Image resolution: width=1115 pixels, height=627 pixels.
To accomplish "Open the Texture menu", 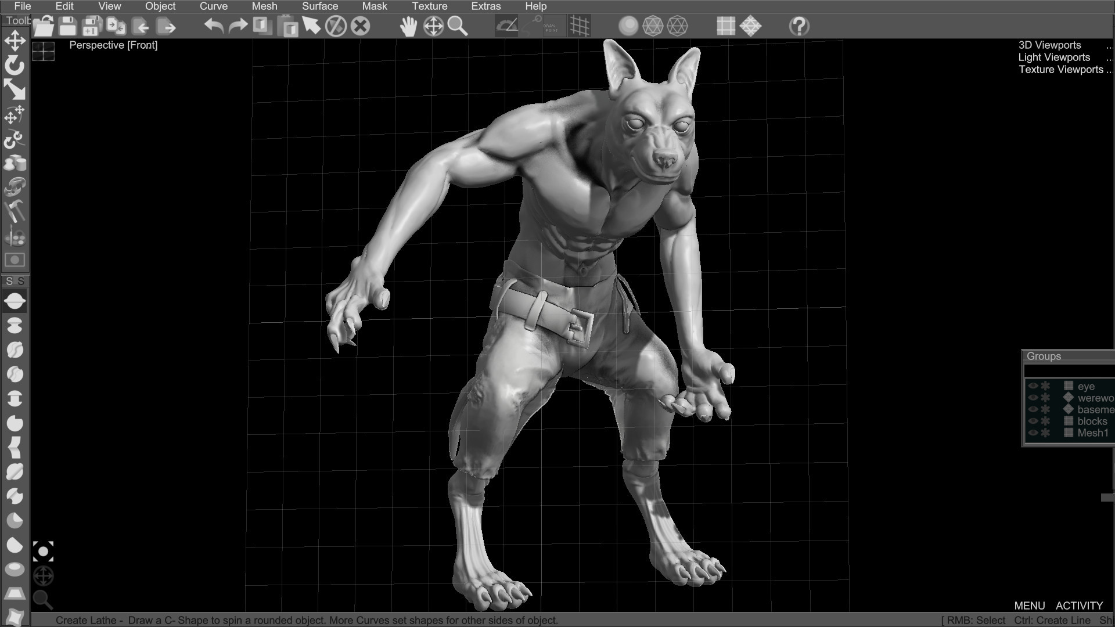I will point(430,6).
